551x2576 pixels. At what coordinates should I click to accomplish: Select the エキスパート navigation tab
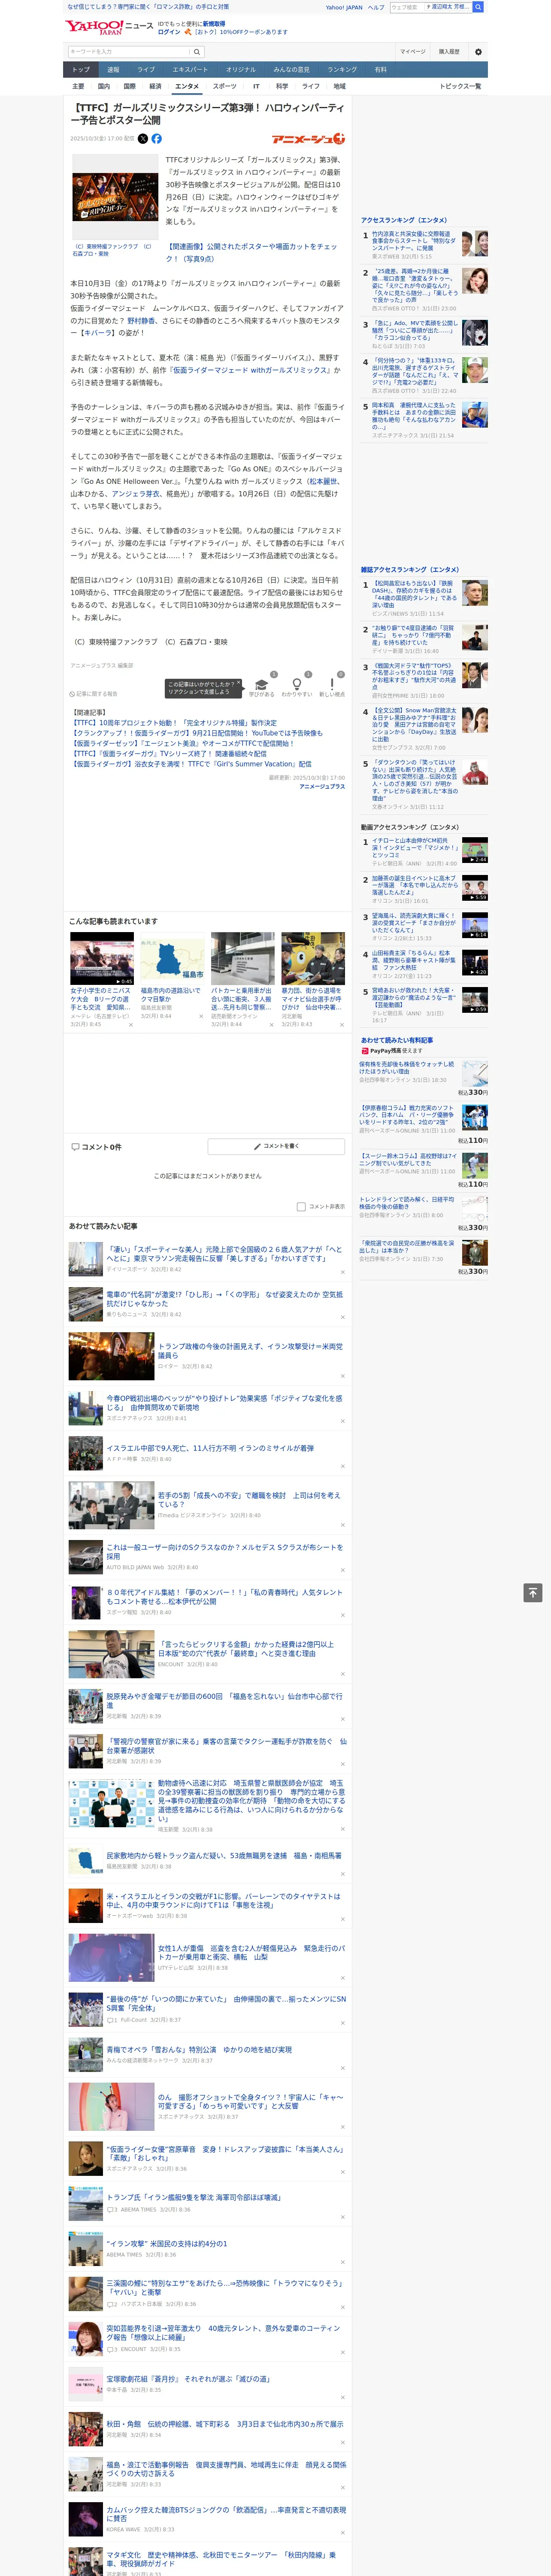[190, 70]
